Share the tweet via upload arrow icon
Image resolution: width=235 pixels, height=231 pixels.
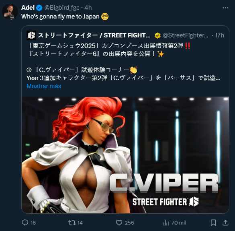click(x=225, y=223)
